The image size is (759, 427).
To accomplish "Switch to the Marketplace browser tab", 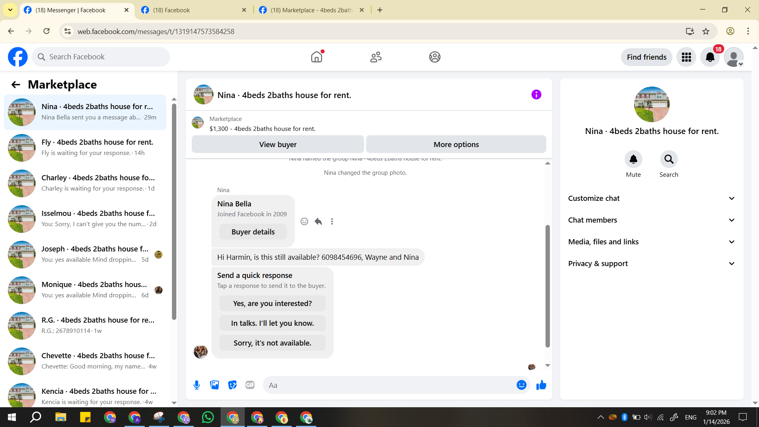I will 311,10.
